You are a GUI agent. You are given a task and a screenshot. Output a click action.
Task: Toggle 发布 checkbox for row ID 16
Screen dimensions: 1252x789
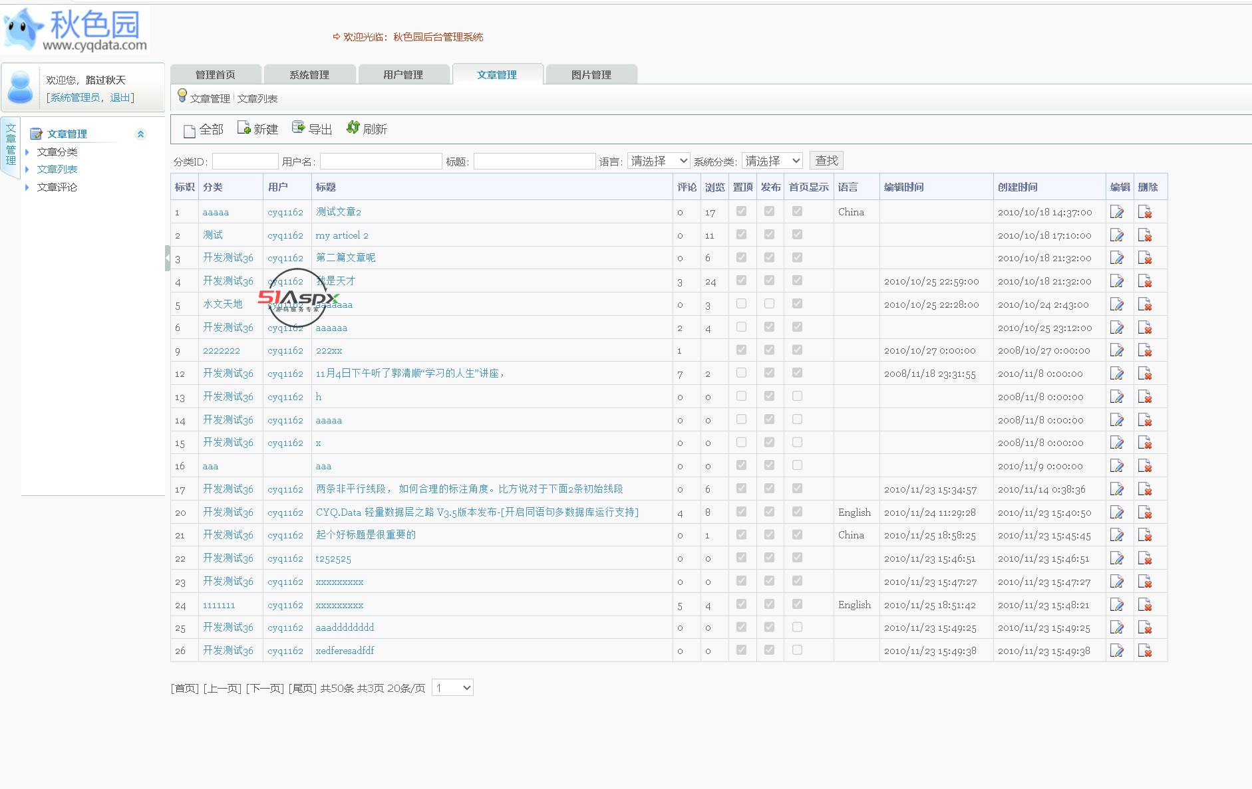[769, 465]
